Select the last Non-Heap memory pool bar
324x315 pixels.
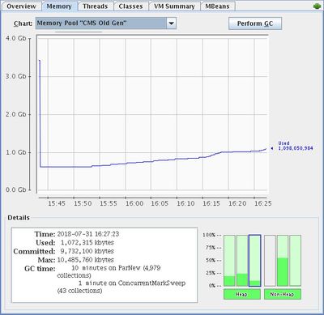click(x=295, y=261)
